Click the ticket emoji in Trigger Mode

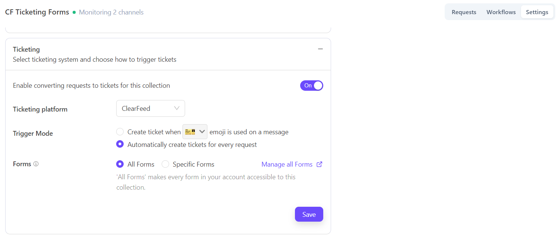pyautogui.click(x=190, y=132)
